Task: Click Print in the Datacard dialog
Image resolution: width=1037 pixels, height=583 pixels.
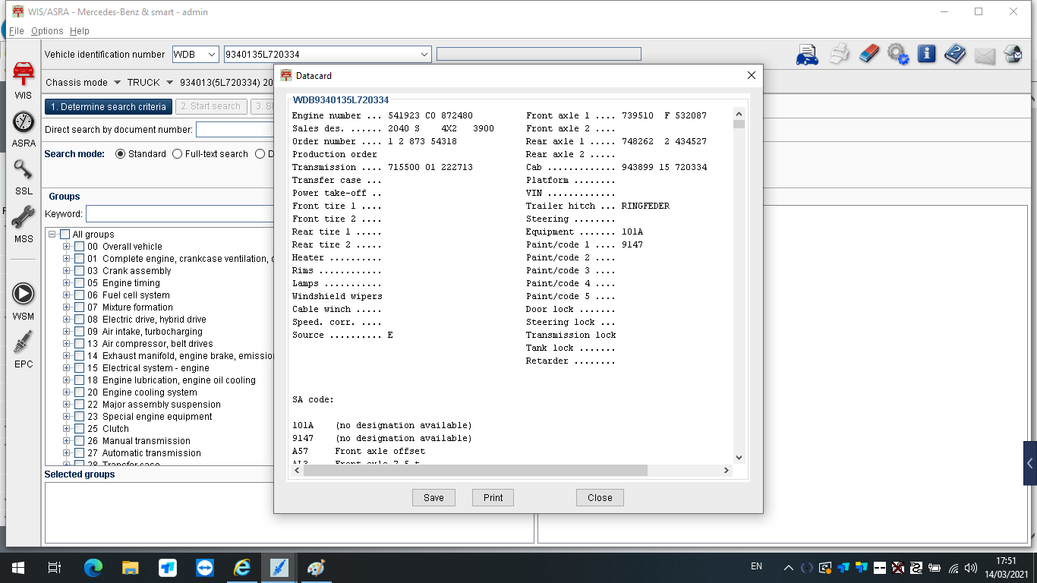Action: (493, 498)
